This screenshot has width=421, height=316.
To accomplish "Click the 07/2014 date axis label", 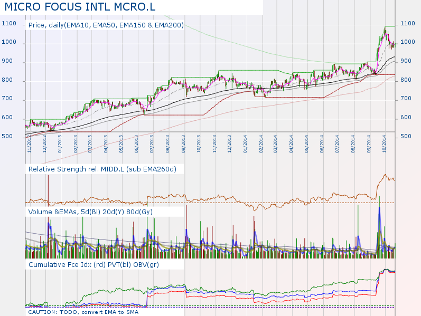I will (x=337, y=144).
